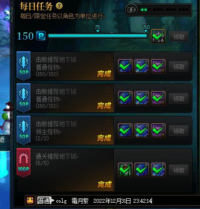This screenshot has width=200, height=209.
Task: Click 领取 for the 通关推荐地下城 quest
Action: pyautogui.click(x=179, y=170)
